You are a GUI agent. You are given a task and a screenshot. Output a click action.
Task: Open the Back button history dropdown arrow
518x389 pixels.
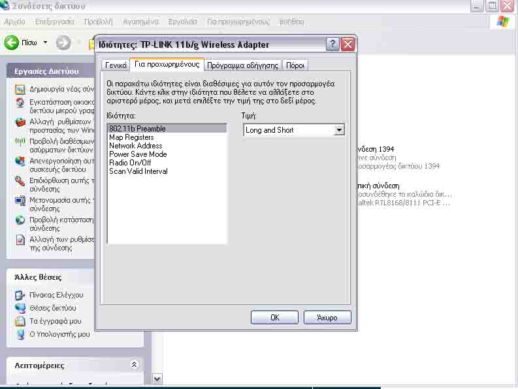pyautogui.click(x=45, y=42)
